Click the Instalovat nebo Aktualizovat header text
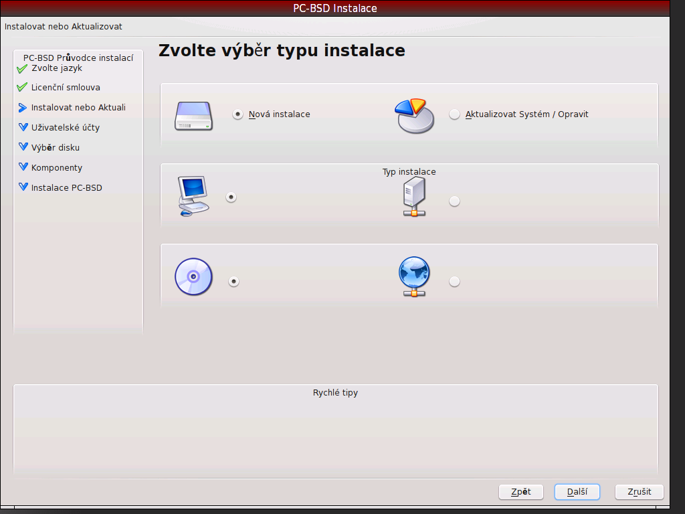Screen dimensions: 685x514 tap(64, 27)
